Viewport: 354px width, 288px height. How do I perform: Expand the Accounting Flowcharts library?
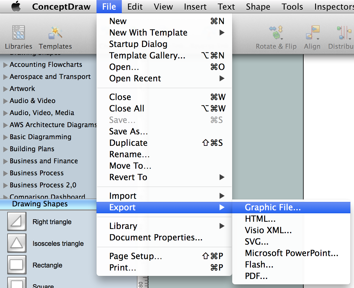click(x=5, y=65)
